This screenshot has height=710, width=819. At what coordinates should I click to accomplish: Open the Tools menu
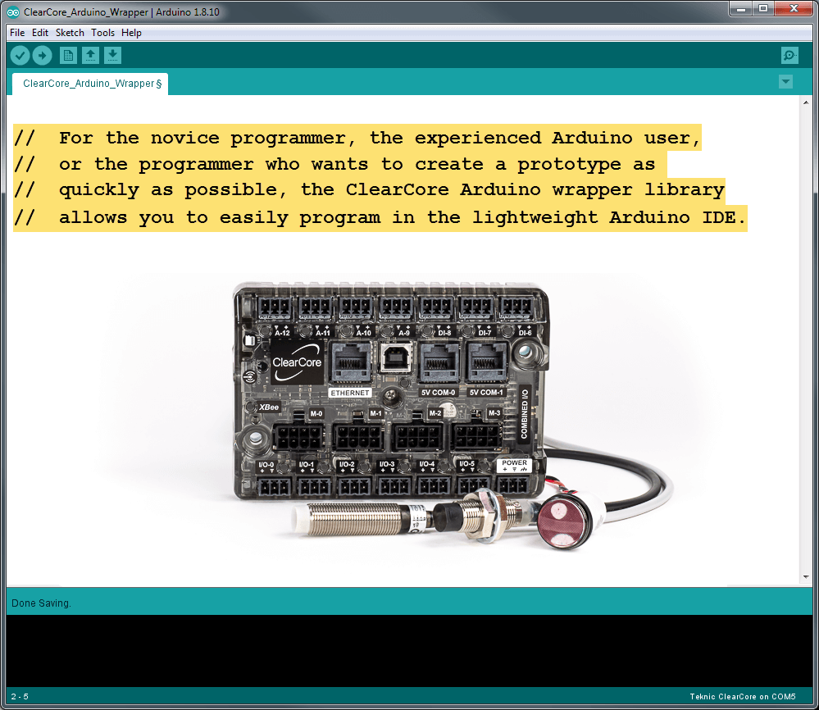pyautogui.click(x=102, y=33)
